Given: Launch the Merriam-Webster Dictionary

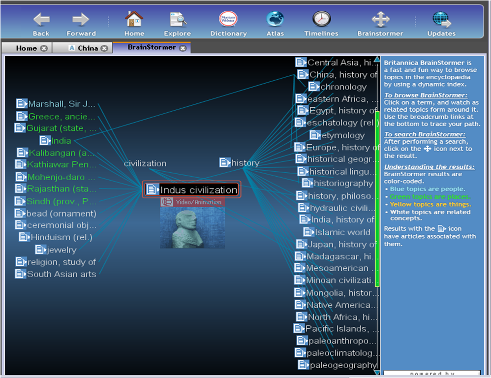Looking at the screenshot, I should pos(228,20).
